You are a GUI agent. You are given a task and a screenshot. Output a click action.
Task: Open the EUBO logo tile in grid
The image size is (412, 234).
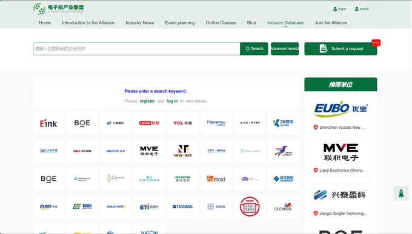point(48,206)
